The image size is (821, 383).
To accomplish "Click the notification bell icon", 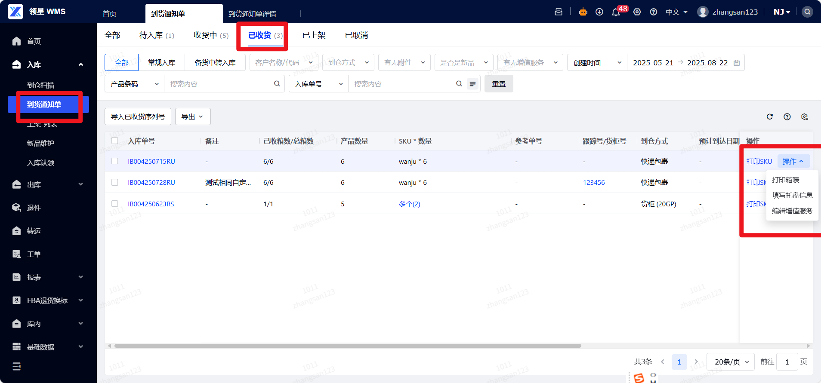I will (x=616, y=12).
